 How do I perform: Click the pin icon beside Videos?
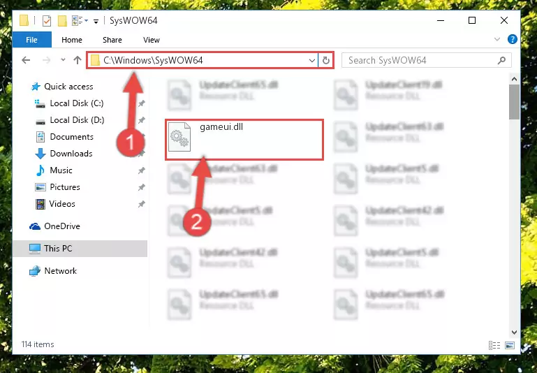[141, 204]
